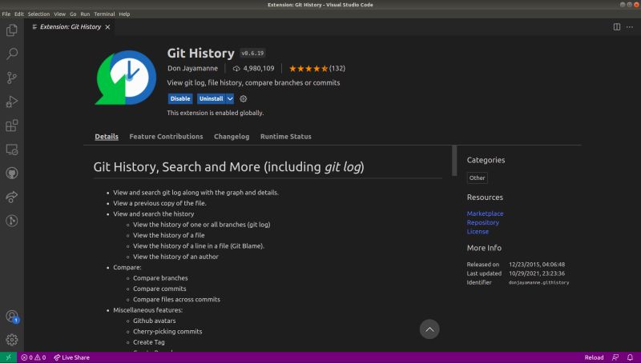Uninstall the Git History extension

(x=211, y=98)
